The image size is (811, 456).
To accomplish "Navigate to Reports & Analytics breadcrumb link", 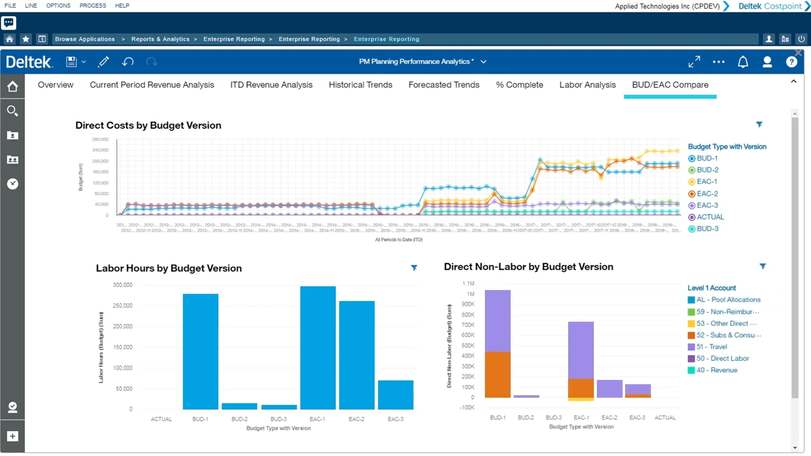I will (161, 39).
